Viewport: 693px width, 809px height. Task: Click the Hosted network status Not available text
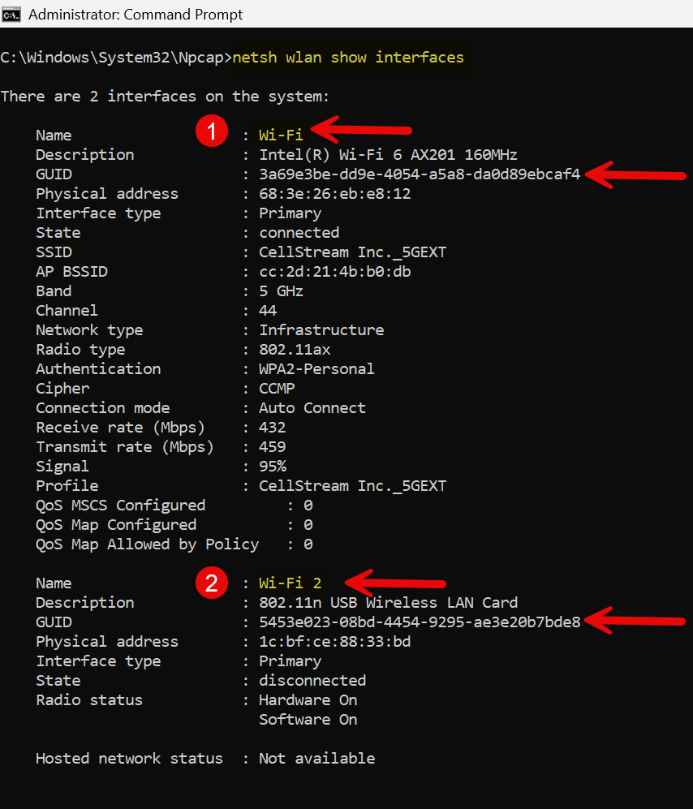(316, 759)
